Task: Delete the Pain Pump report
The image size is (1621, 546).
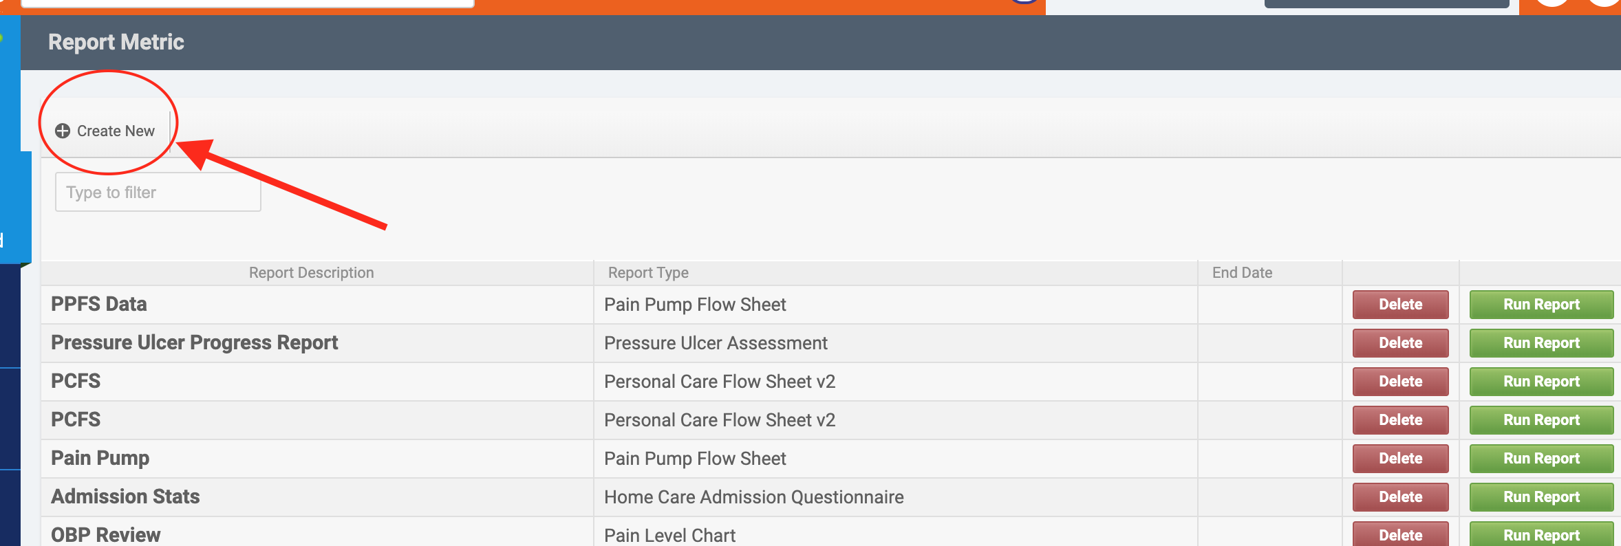Action: tap(1400, 458)
